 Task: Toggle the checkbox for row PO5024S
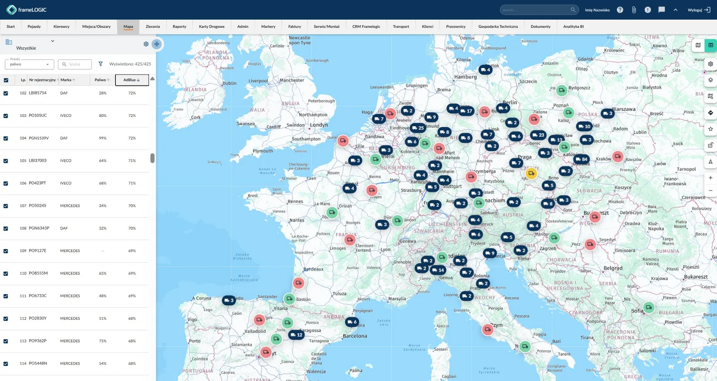coord(6,206)
